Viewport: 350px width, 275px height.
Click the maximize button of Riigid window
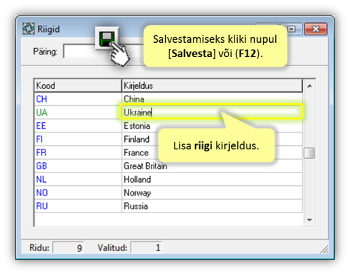click(292, 29)
